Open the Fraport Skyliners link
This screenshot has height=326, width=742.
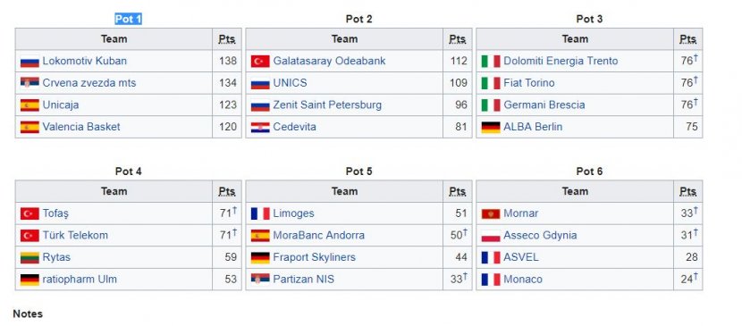[314, 257]
